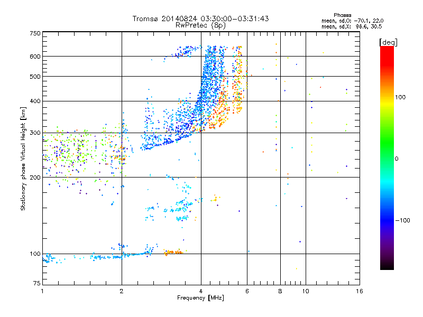The width and height of the screenshot is (423, 317).
Task: Click the yellow-orange point cluster near 4.5 MHz, 160 km
Action: 215,199
